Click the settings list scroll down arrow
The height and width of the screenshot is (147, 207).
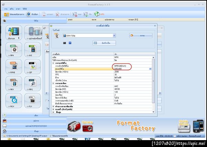153,112
